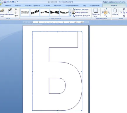Tilt the 3-D effect down
This screenshot has width=127, height=113.
point(124,16)
